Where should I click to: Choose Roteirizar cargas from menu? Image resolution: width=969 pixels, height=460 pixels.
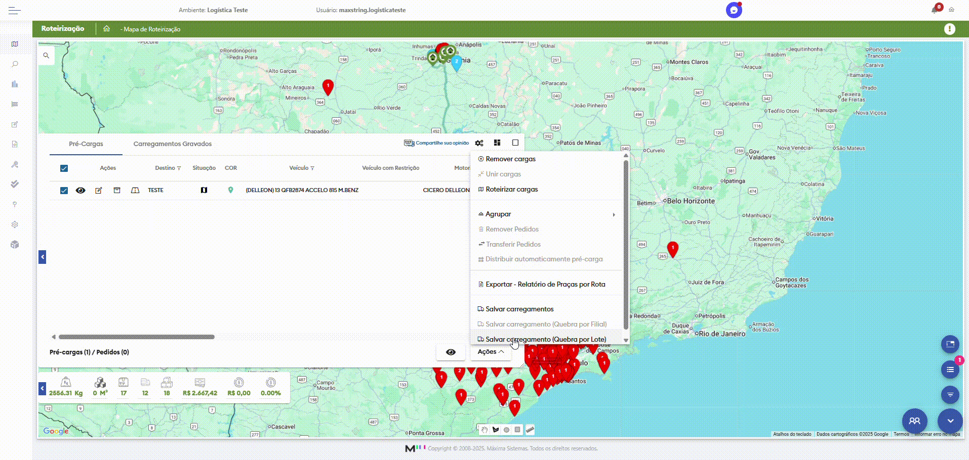click(x=511, y=190)
